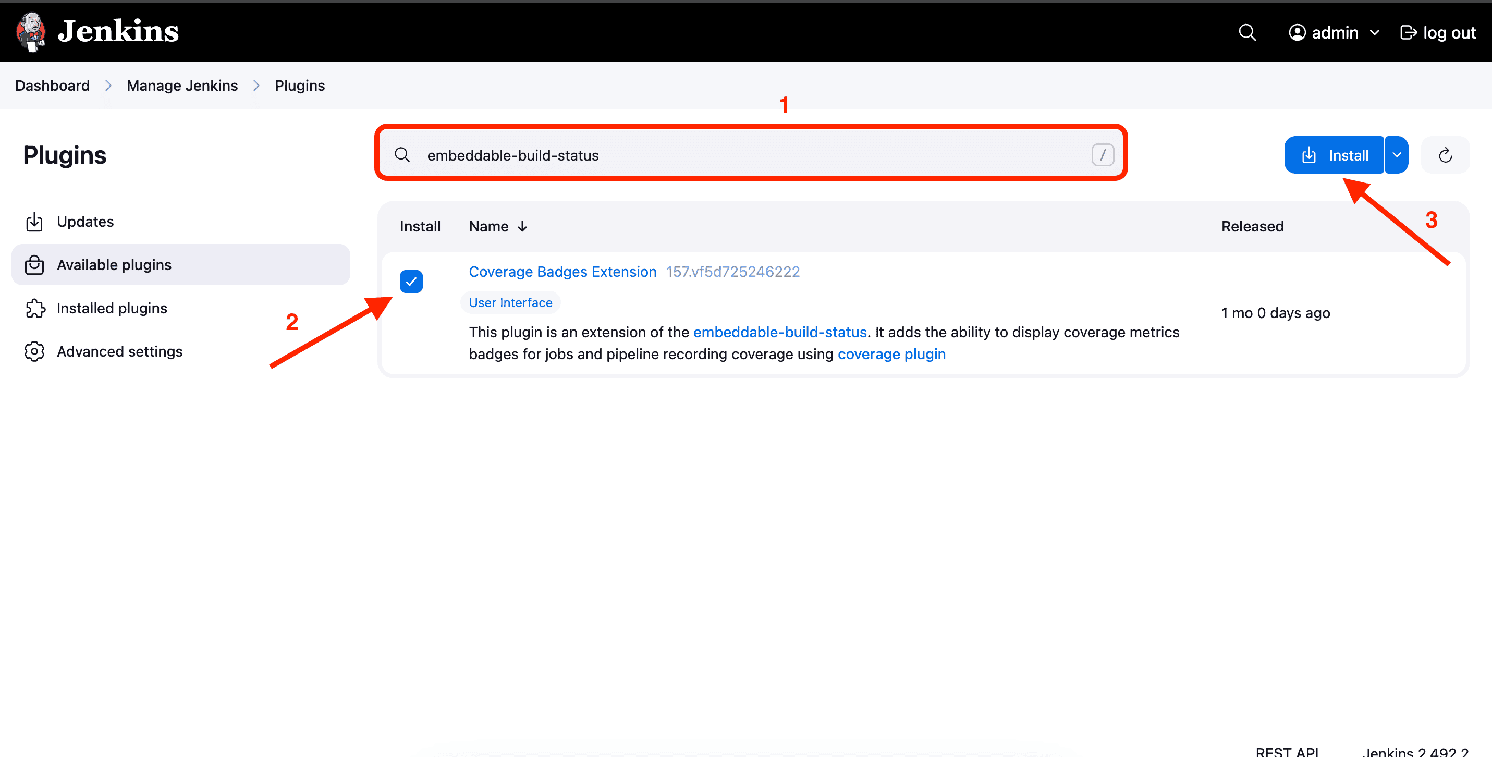Open the REST API footer link
The height and width of the screenshot is (757, 1492).
1287,751
